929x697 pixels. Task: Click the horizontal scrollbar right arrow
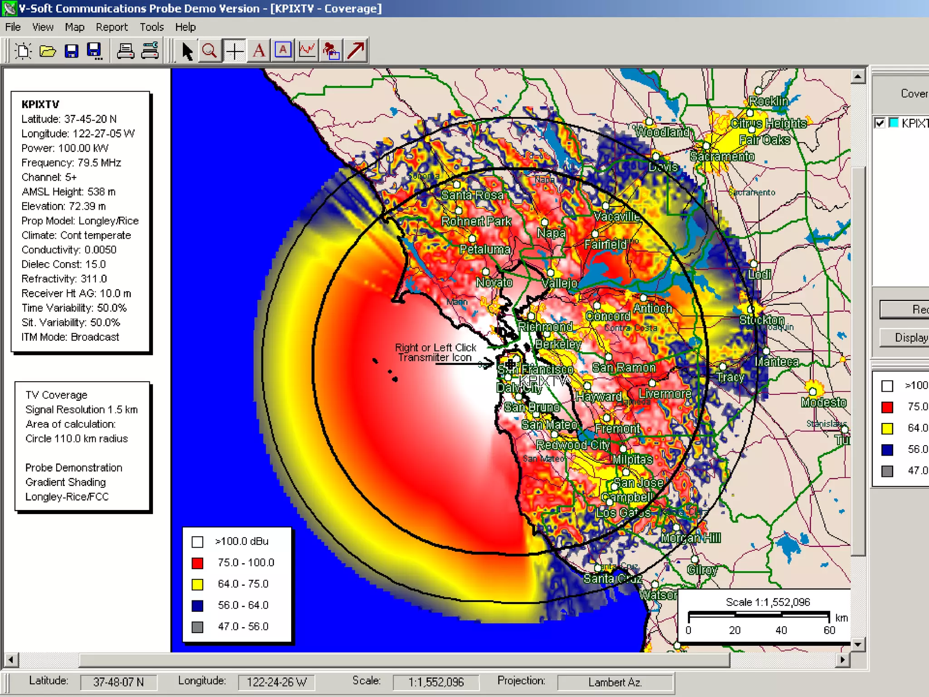[x=842, y=659]
